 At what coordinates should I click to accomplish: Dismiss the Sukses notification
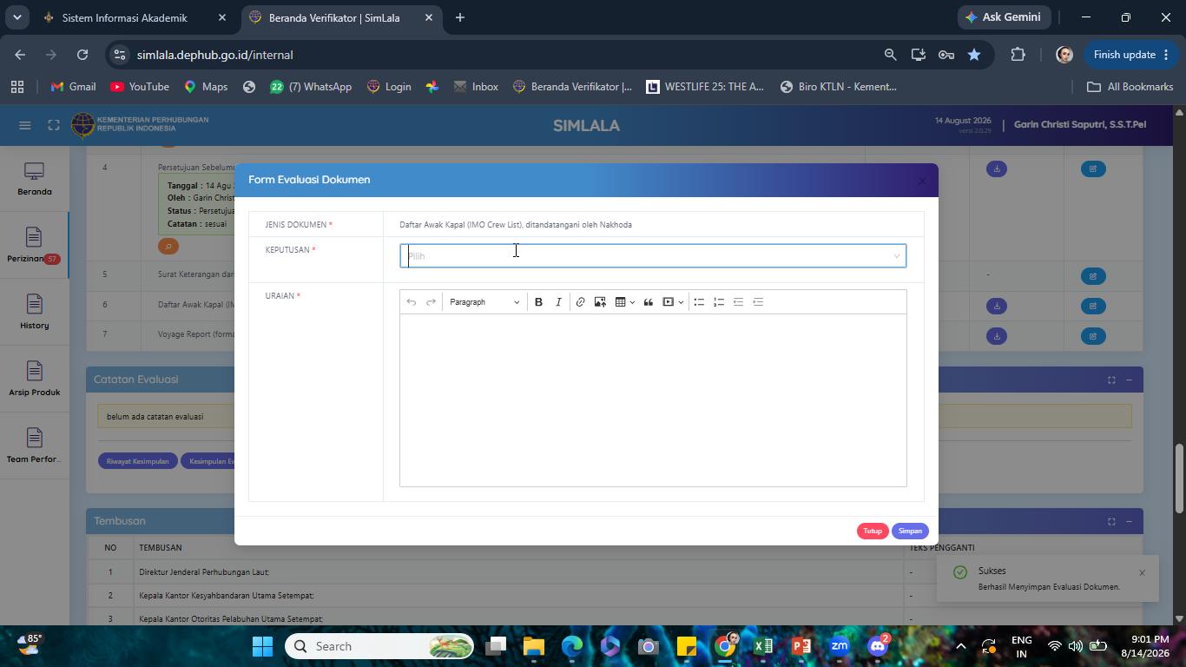coord(1142,572)
